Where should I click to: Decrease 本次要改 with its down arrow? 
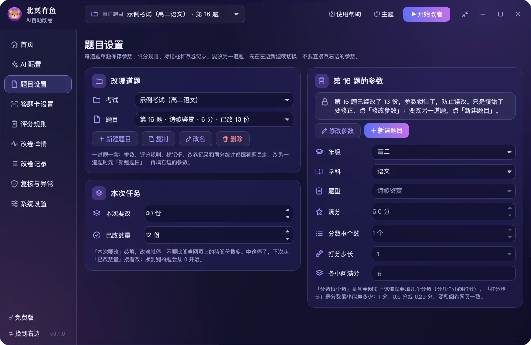(288, 217)
